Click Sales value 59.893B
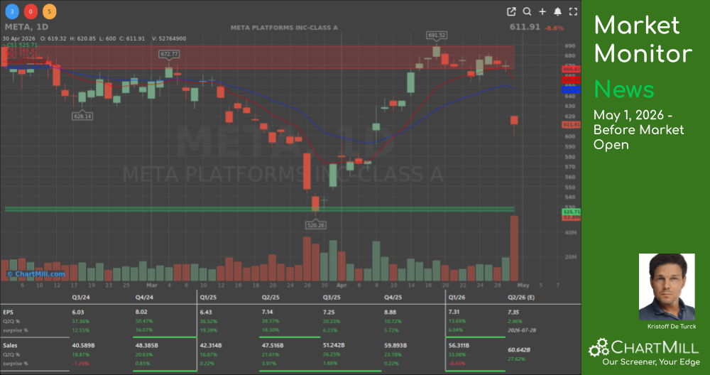The width and height of the screenshot is (710, 375). [x=395, y=345]
